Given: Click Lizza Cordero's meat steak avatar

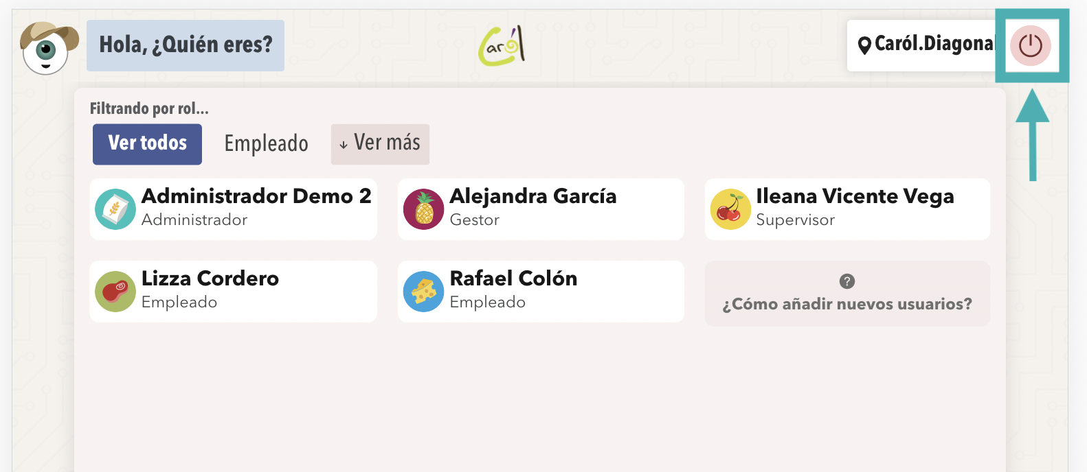Looking at the screenshot, I should pyautogui.click(x=115, y=292).
